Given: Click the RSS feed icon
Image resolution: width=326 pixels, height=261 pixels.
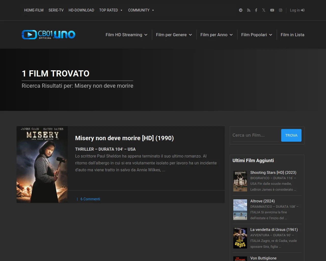Looking at the screenshot, I should (249, 10).
